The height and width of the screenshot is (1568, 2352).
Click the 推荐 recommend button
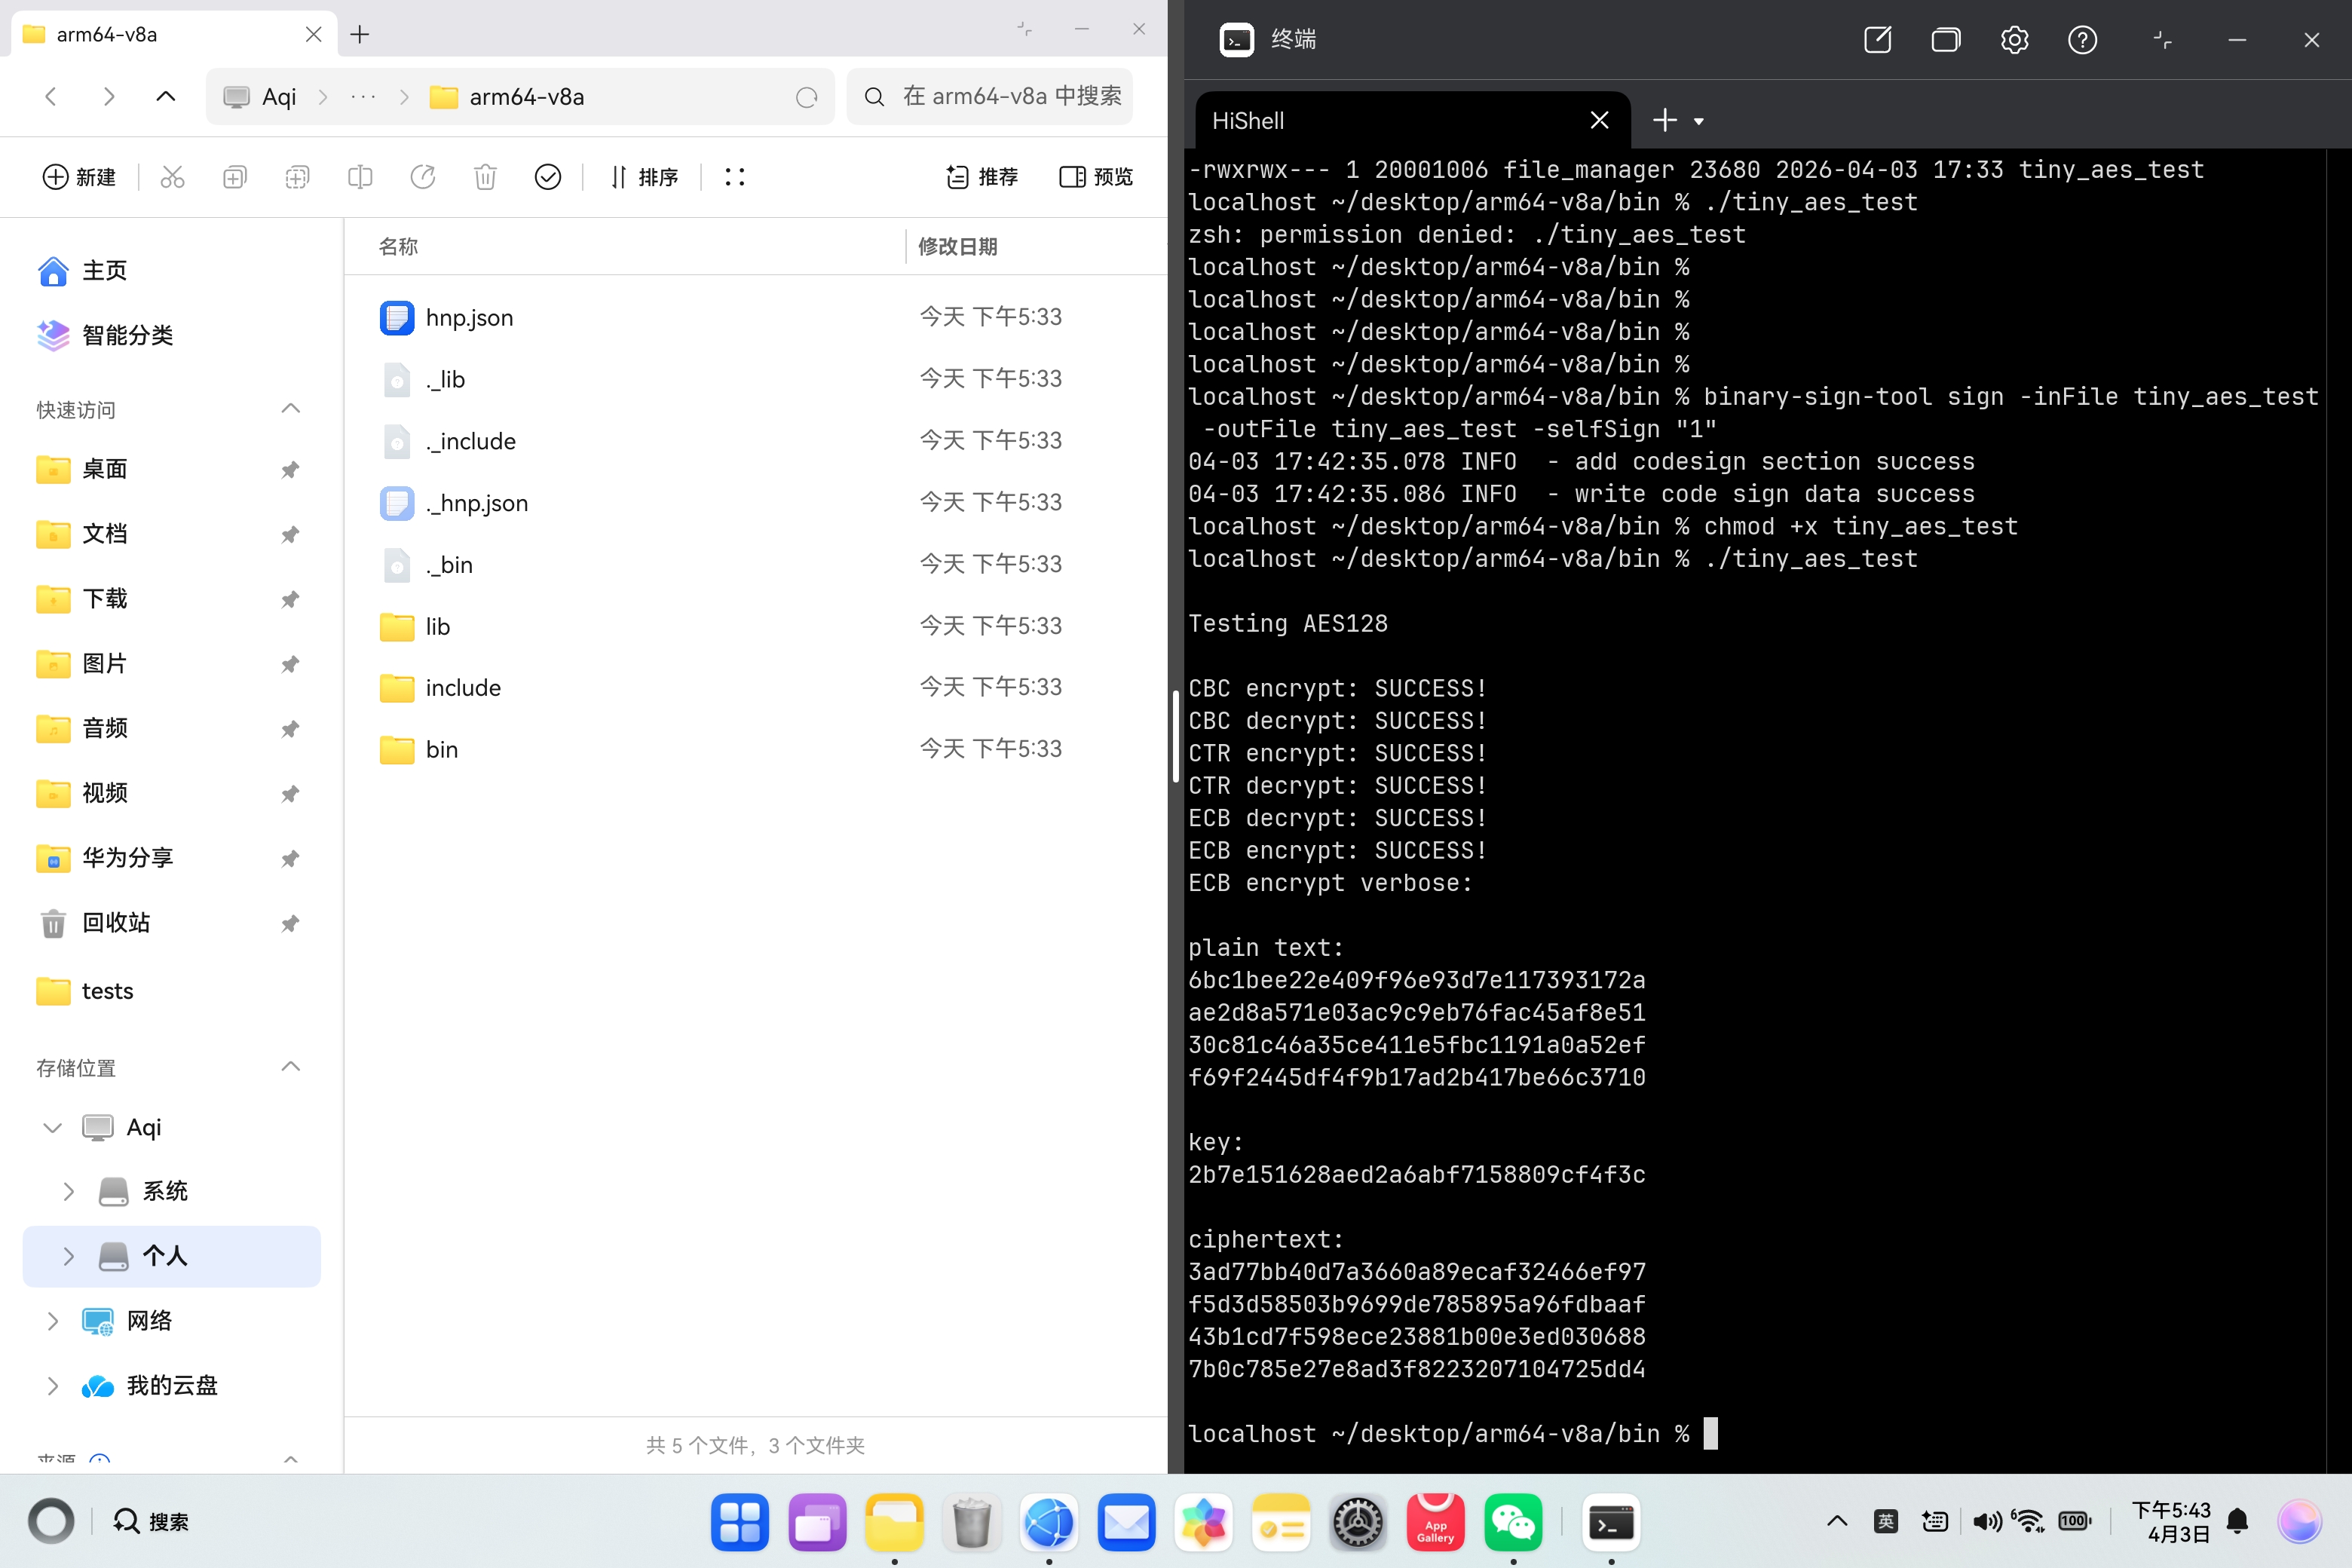click(982, 177)
